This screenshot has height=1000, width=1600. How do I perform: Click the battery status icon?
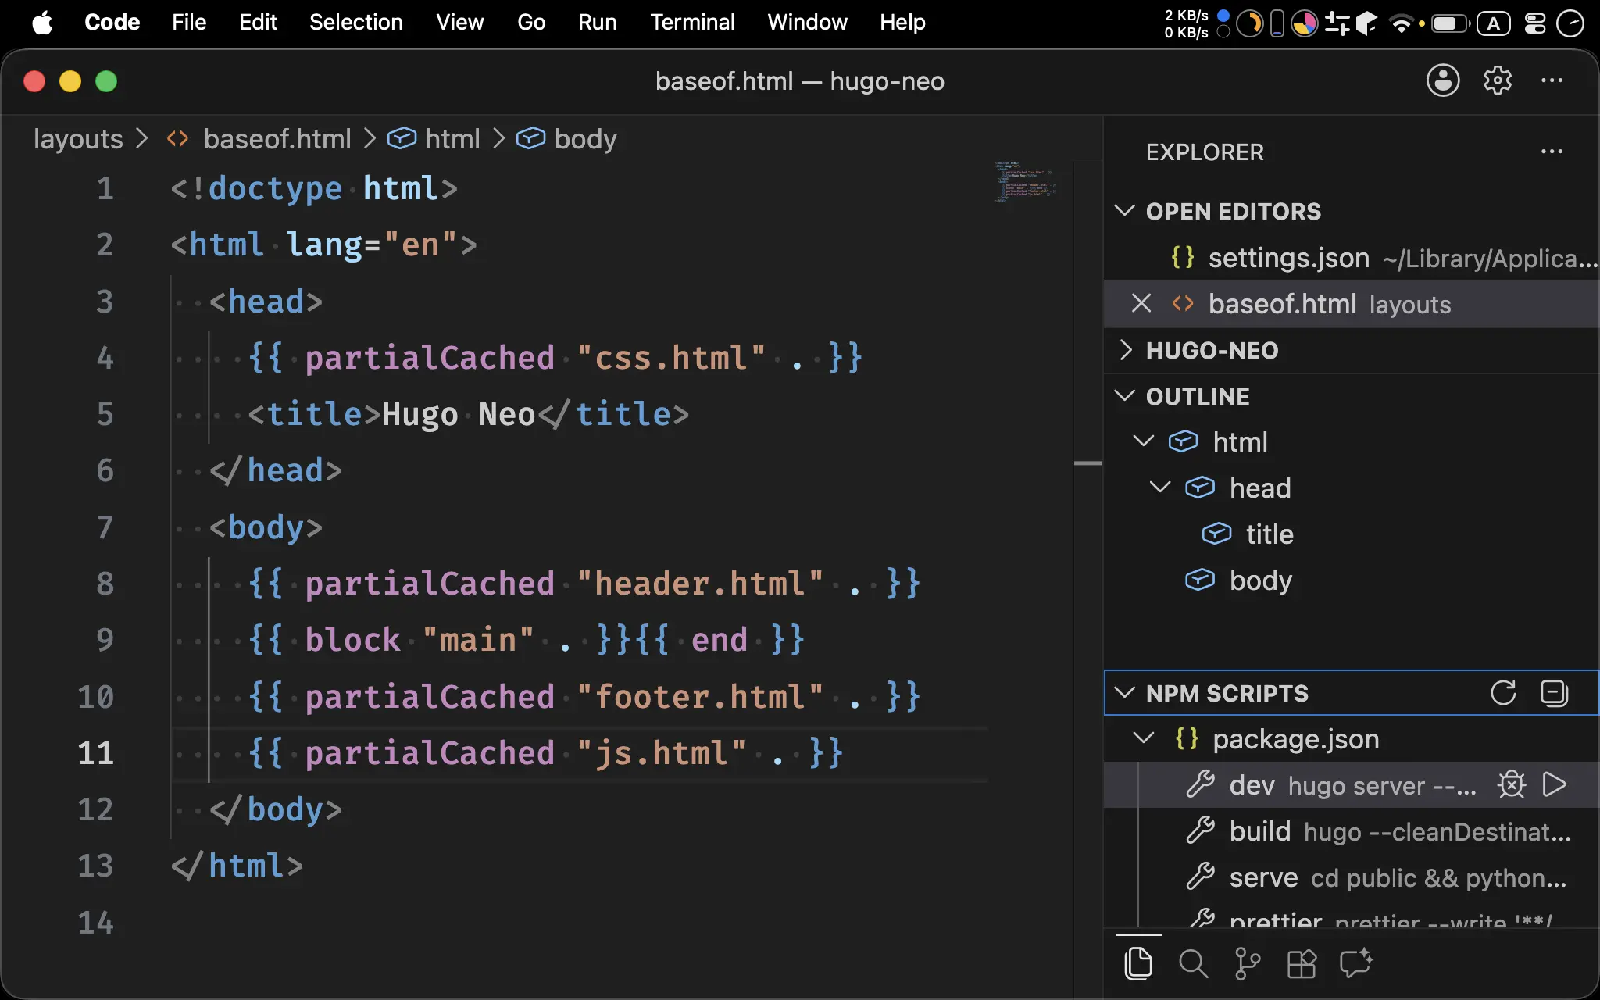[1450, 23]
